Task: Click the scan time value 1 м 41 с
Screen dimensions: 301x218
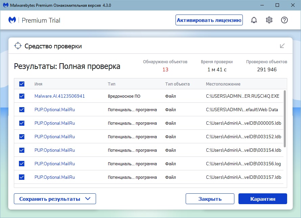Action: pyautogui.click(x=217, y=70)
